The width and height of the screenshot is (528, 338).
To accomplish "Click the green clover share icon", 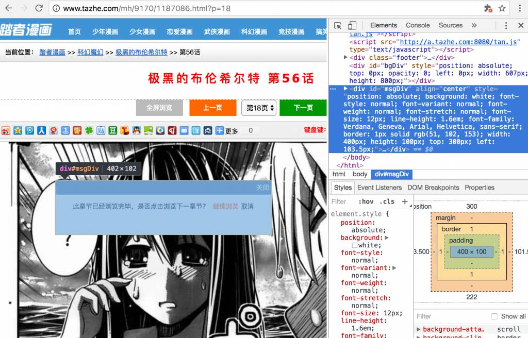I will click(x=89, y=130).
